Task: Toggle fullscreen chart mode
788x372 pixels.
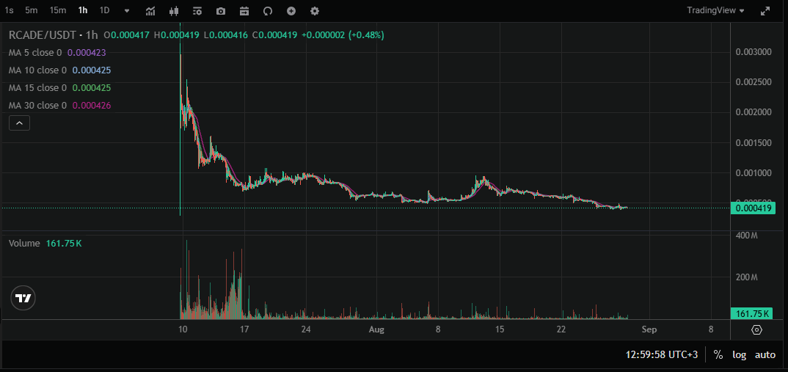Action: tap(765, 11)
